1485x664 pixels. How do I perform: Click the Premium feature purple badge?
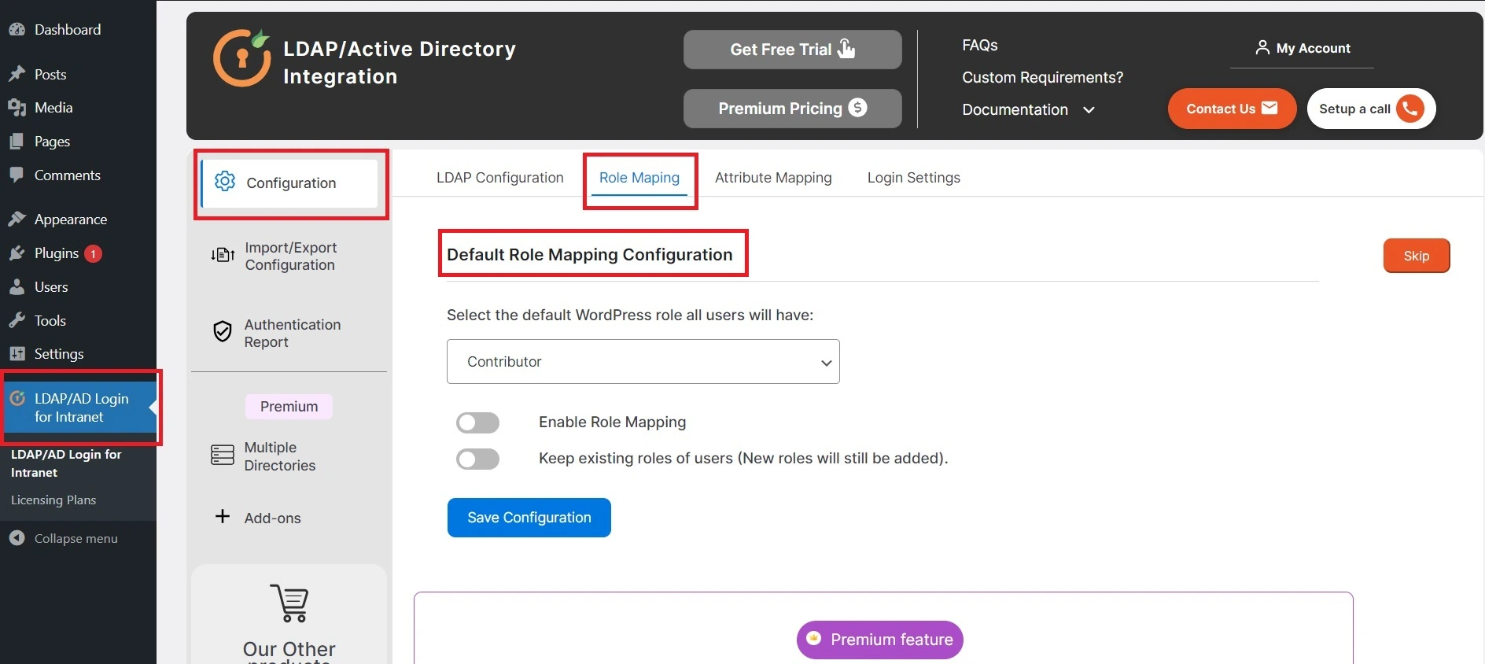[880, 640]
